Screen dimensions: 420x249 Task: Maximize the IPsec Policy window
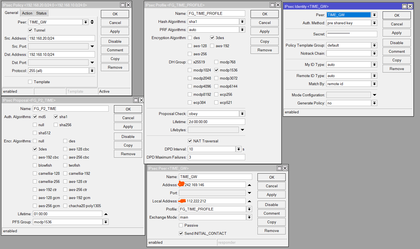tap(123, 5)
